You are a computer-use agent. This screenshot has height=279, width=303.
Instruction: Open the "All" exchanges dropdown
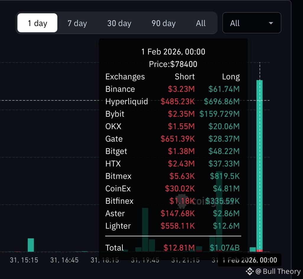(x=251, y=23)
